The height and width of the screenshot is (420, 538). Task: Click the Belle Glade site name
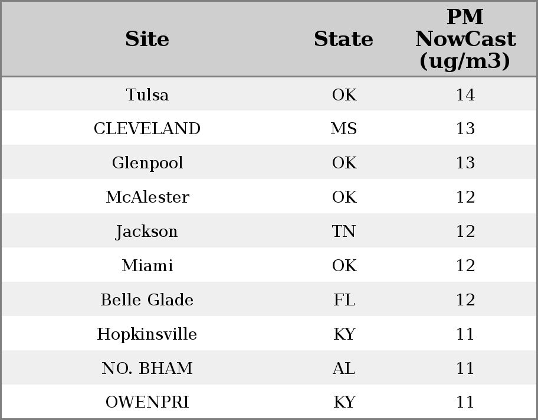click(x=147, y=300)
